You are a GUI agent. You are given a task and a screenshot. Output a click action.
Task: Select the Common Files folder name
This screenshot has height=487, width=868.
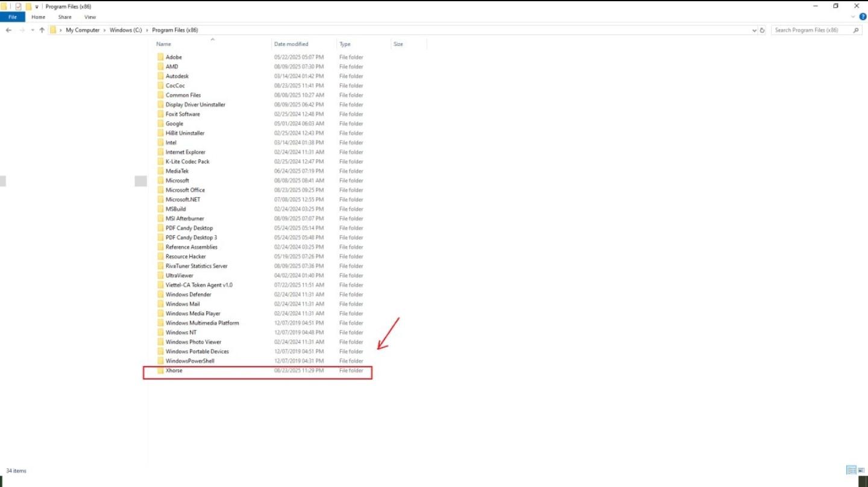point(183,95)
